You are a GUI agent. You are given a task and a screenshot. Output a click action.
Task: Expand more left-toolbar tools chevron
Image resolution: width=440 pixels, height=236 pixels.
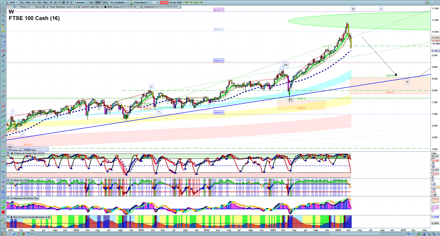point(3,217)
